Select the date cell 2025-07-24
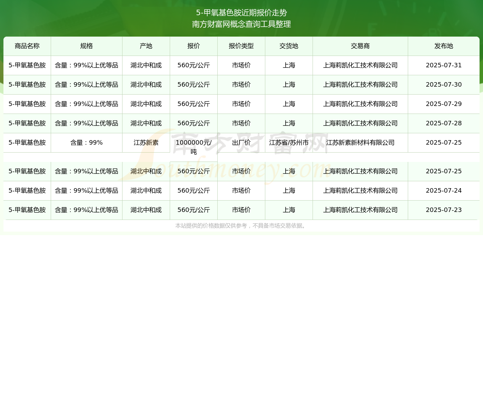The width and height of the screenshot is (483, 416). 444,191
